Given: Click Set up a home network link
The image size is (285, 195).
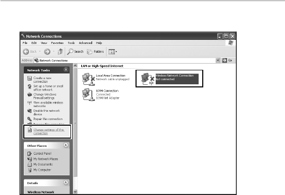Looking at the screenshot, I should (x=48, y=88).
